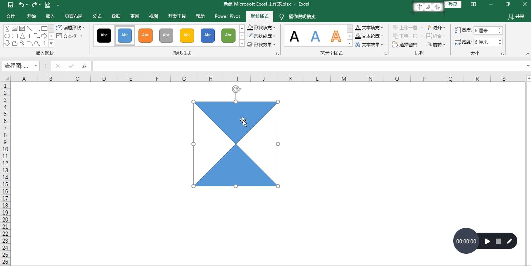Expand the WordArt styles gallery more button

click(350, 44)
